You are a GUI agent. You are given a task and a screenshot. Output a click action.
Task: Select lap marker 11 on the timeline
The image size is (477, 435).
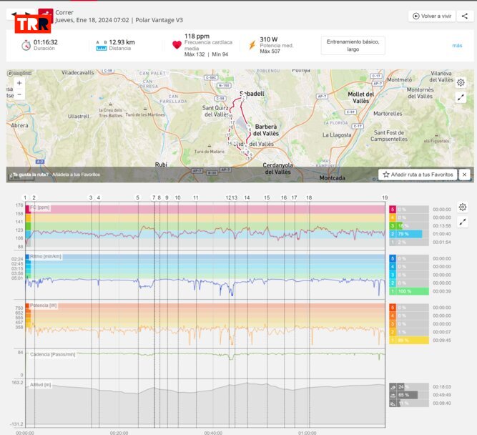[x=196, y=198]
